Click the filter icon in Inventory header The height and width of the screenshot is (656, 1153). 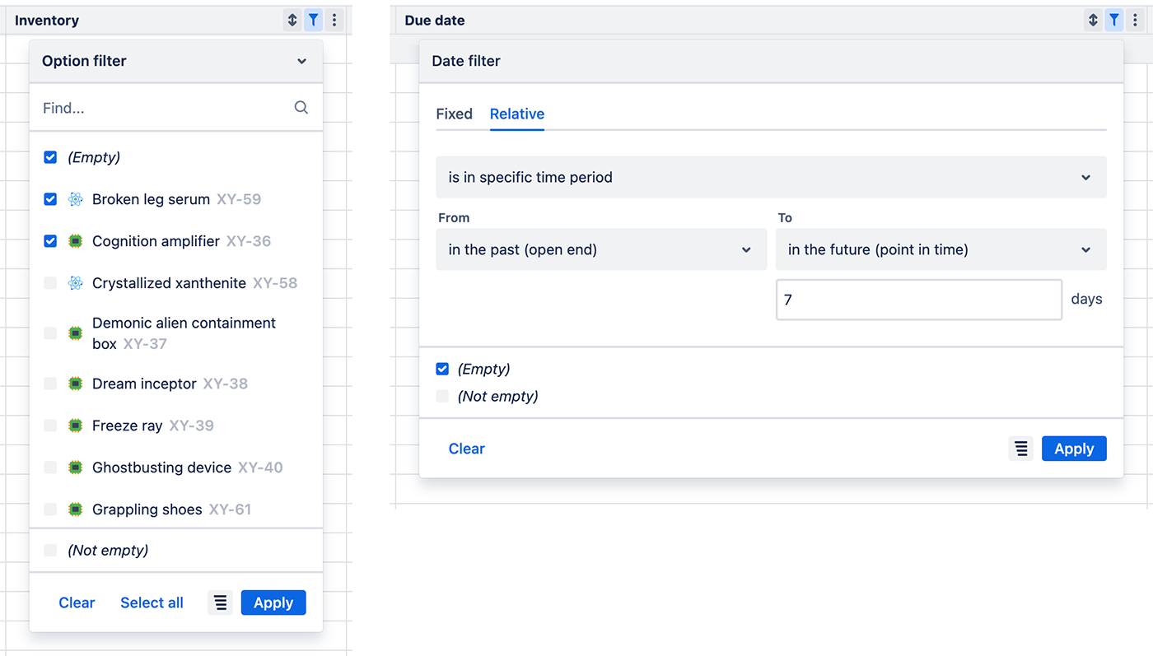[313, 19]
